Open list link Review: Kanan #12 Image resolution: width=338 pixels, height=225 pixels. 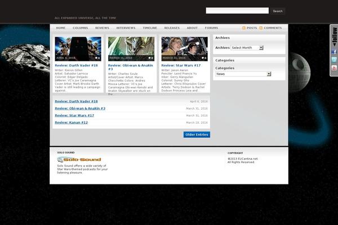coord(72,123)
